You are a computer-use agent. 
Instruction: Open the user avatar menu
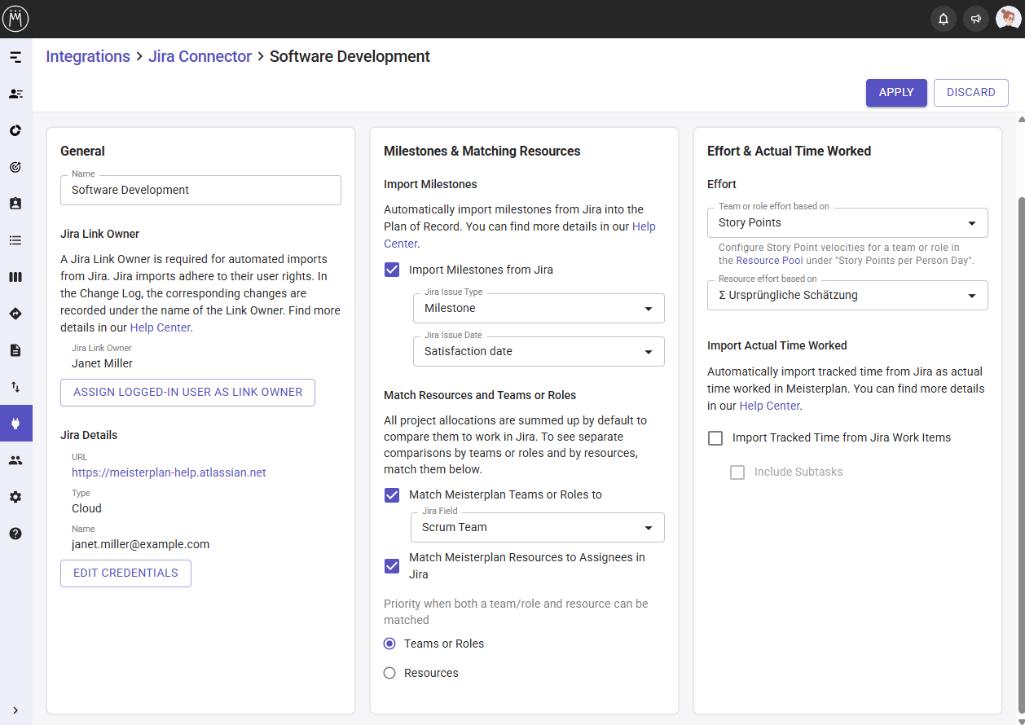1008,19
